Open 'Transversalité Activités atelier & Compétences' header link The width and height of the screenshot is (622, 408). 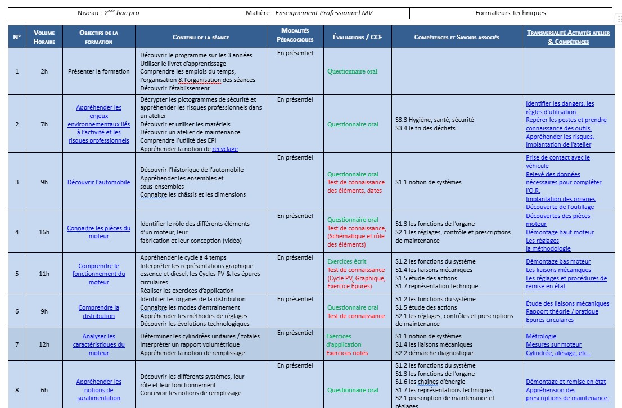pyautogui.click(x=568, y=37)
